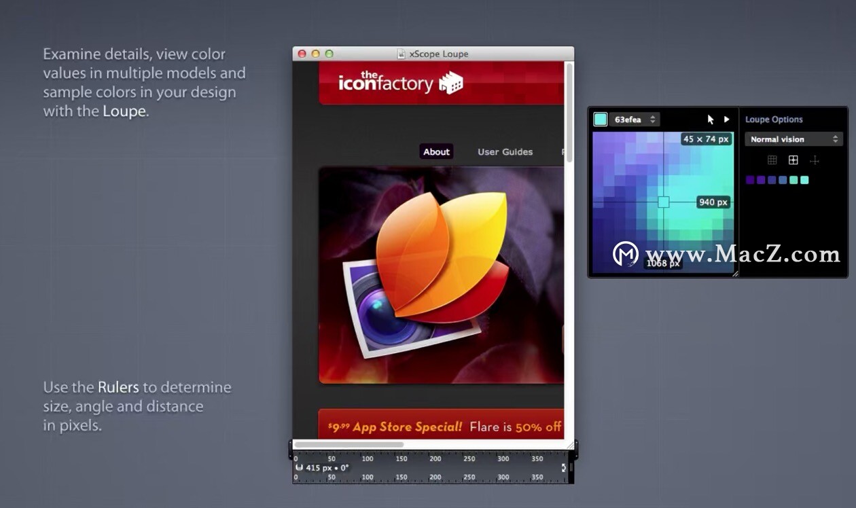The image size is (856, 508).
Task: Pick the blue fourth palette swatch
Action: point(783,180)
